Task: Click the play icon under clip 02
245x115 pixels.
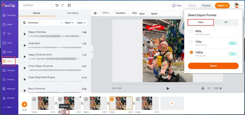Action: pyautogui.click(x=60, y=112)
